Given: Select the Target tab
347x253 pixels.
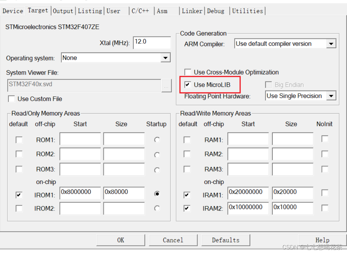Looking at the screenshot, I should pyautogui.click(x=38, y=10).
